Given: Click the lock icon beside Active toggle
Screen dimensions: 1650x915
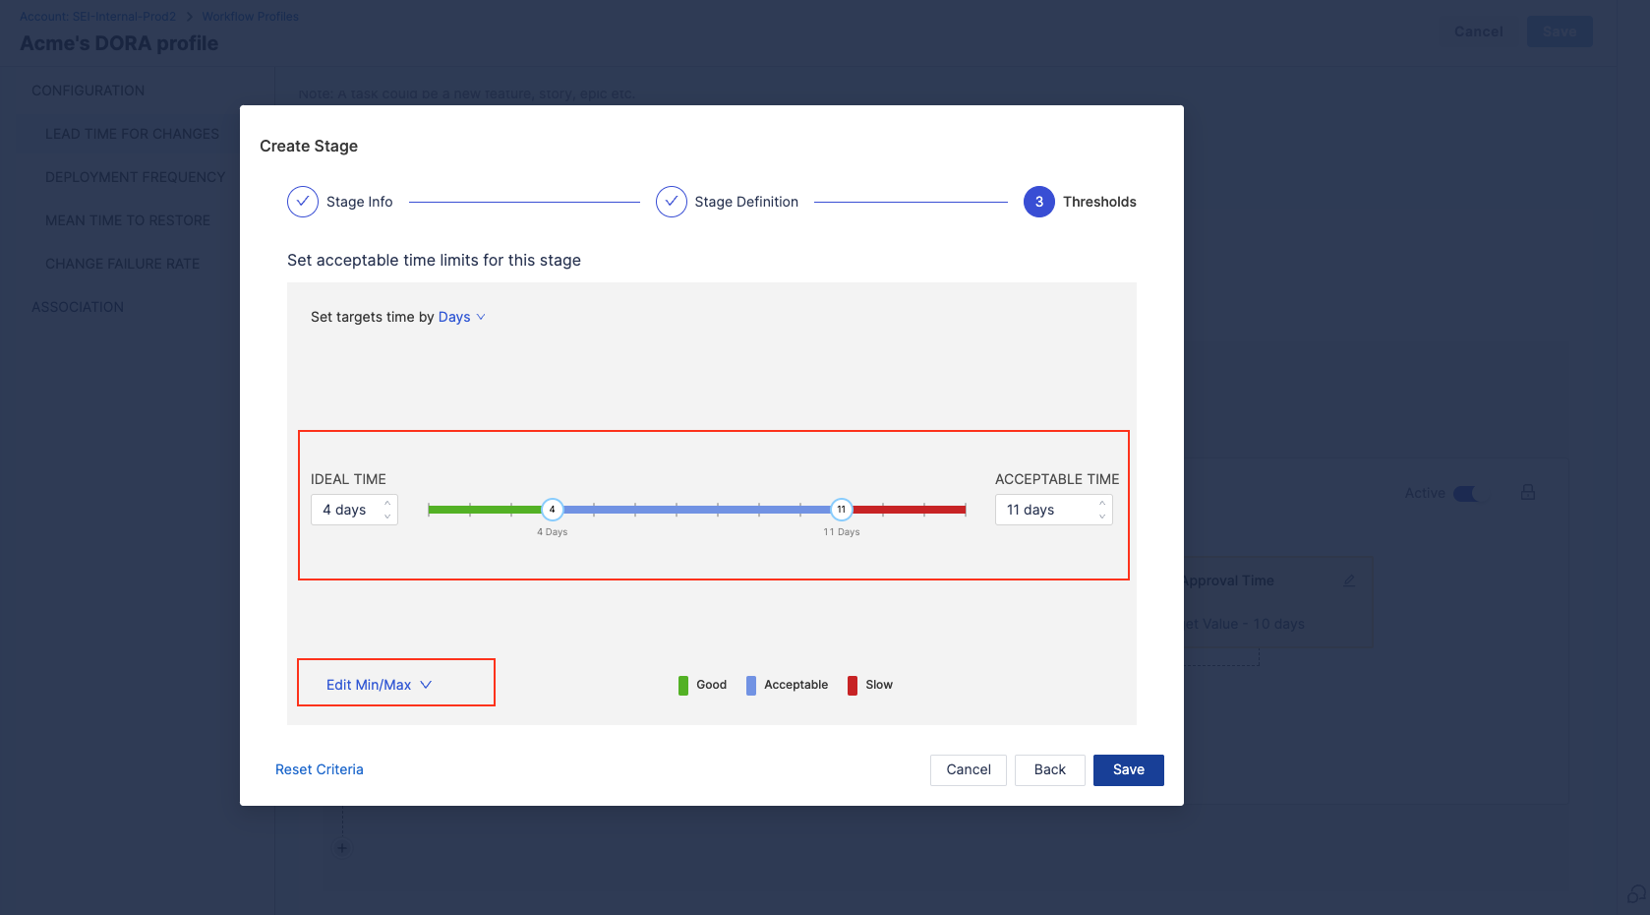Looking at the screenshot, I should [1528, 492].
